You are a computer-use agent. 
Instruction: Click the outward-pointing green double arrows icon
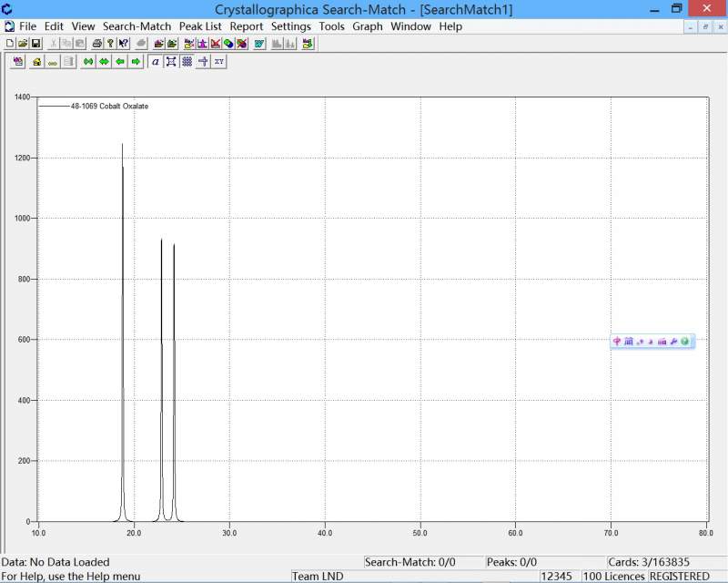coord(104,61)
